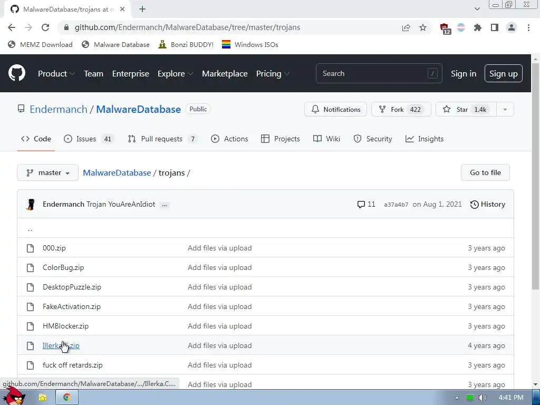Viewport: 540px width, 405px height.
Task: Open the Bonzi BUDDY! bookmark
Action: (186, 44)
